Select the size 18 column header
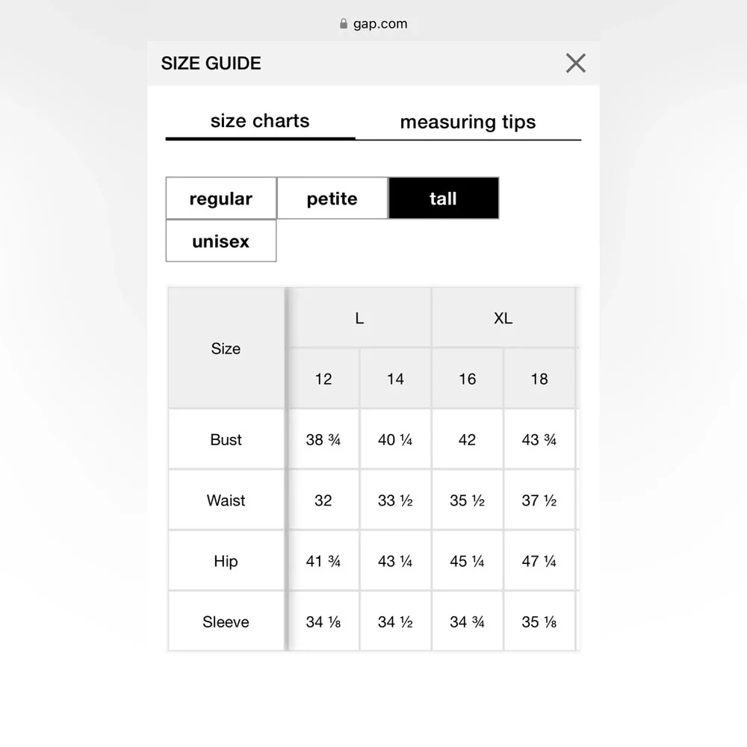This screenshot has height=747, width=747. click(539, 379)
